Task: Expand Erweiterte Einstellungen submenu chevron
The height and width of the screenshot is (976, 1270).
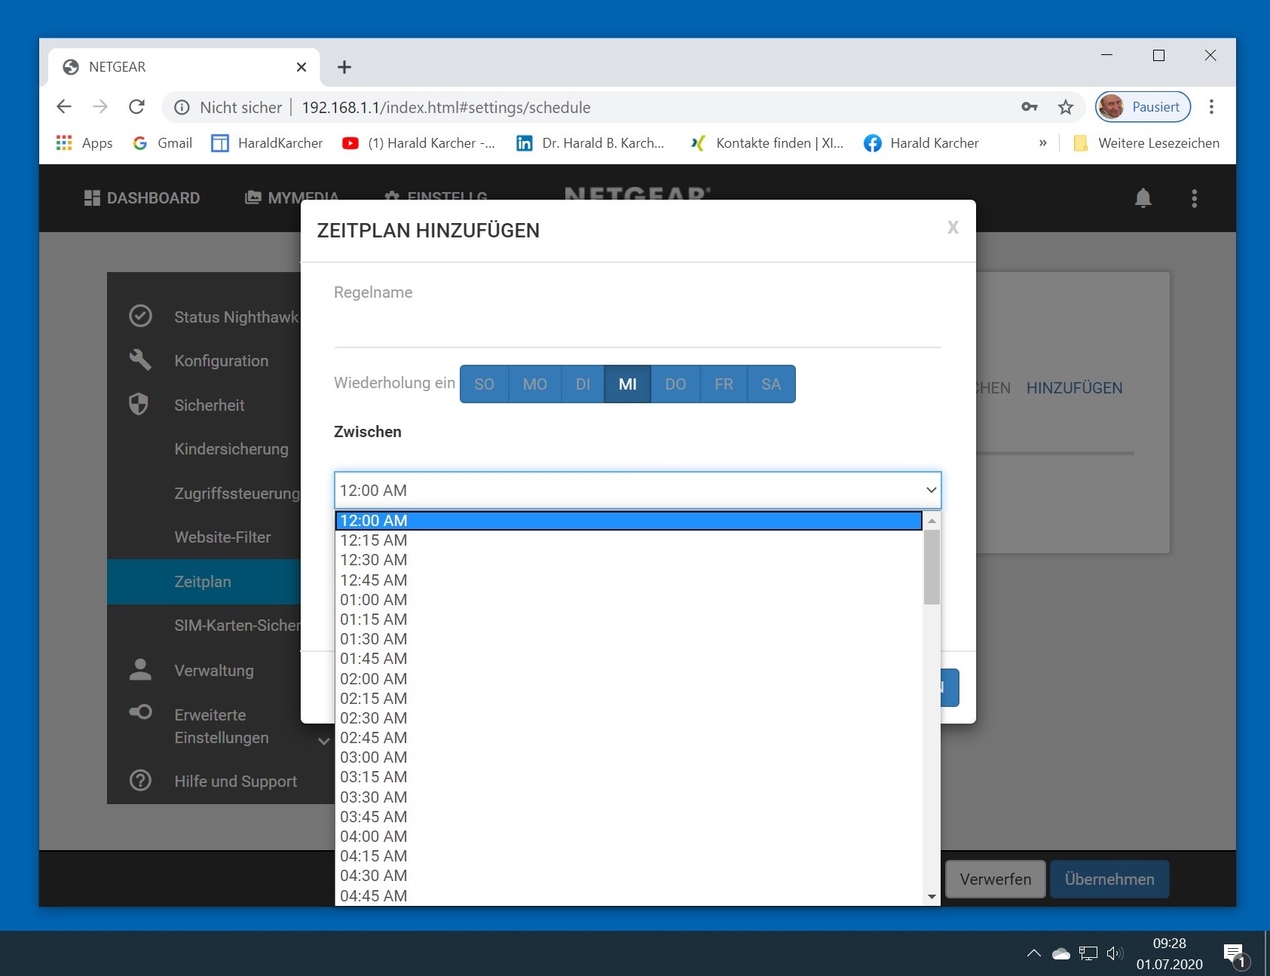Action: coord(323,741)
